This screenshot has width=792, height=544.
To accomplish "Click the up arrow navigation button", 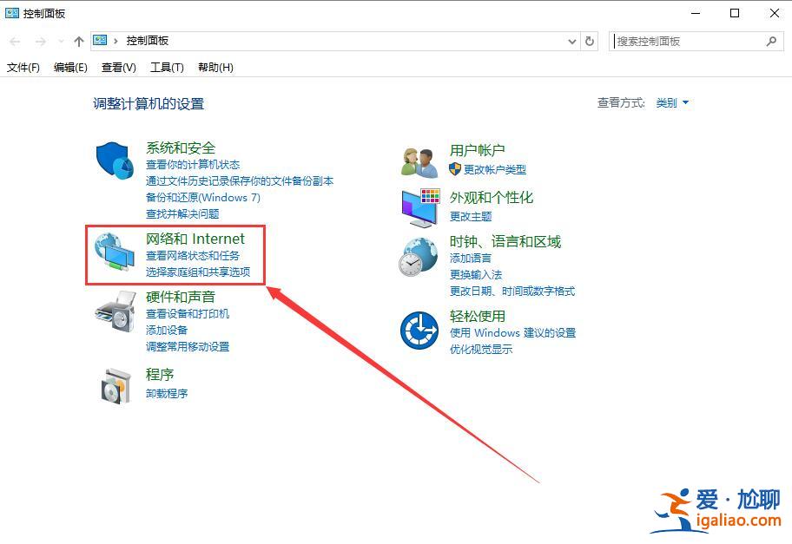I will [78, 40].
